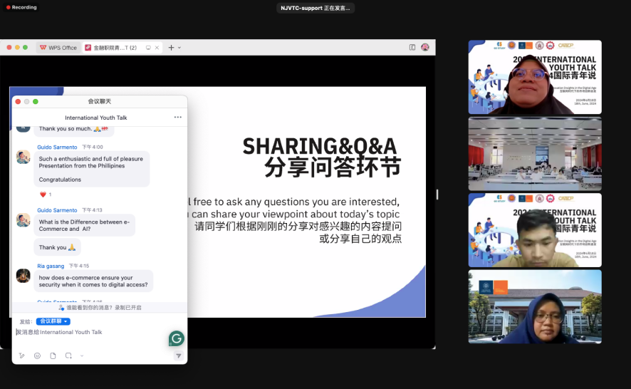Select the classroom video thumbnail
The width and height of the screenshot is (631, 389).
534,154
